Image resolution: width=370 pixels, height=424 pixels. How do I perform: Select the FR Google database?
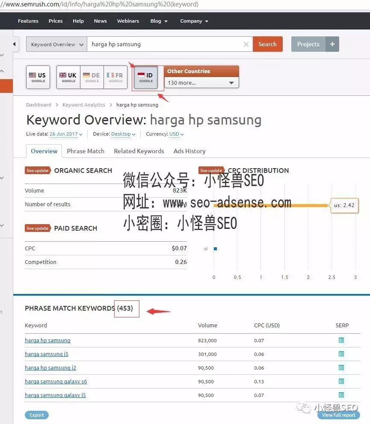point(115,77)
